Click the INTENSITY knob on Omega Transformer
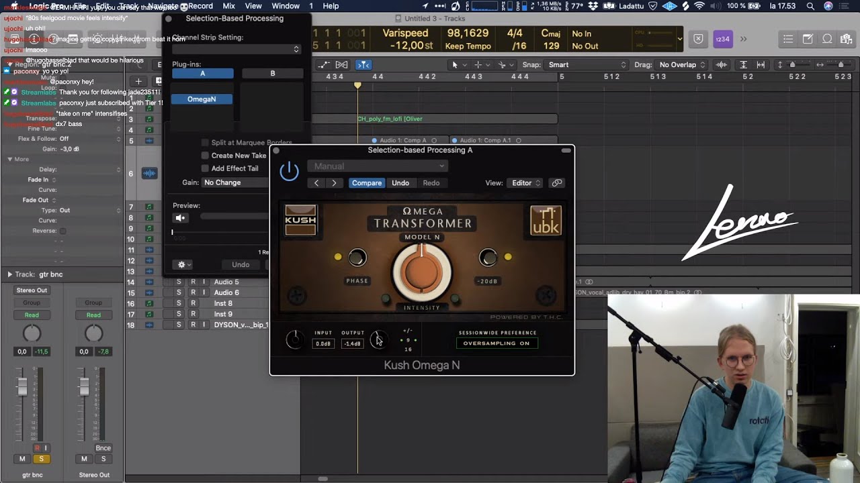The width and height of the screenshot is (860, 483). click(x=422, y=272)
